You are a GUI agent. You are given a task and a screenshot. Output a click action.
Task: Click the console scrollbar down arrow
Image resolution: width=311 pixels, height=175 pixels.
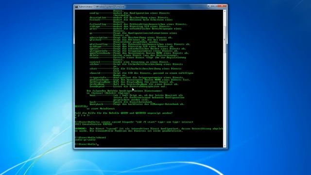tap(225, 146)
